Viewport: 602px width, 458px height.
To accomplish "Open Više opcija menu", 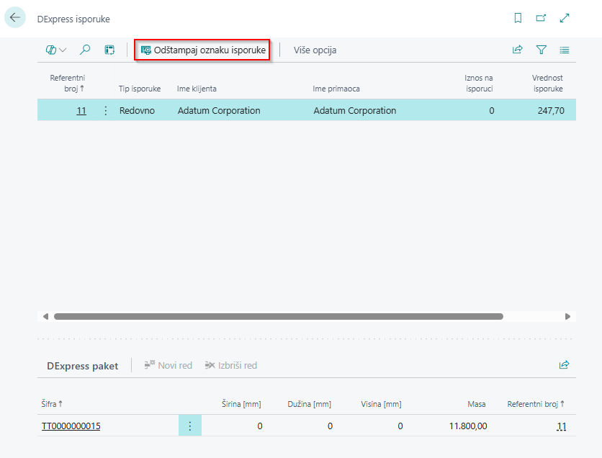I will point(315,50).
